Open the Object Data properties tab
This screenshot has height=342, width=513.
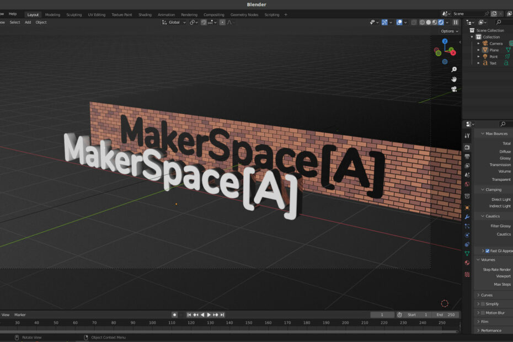(467, 253)
